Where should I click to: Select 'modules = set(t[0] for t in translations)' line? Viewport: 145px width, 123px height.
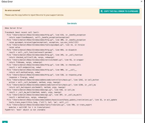coord(30,107)
